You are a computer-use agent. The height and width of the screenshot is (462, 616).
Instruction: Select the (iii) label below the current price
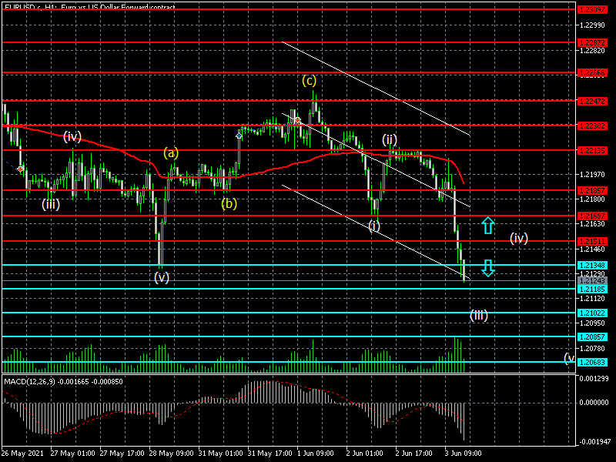pyautogui.click(x=479, y=315)
